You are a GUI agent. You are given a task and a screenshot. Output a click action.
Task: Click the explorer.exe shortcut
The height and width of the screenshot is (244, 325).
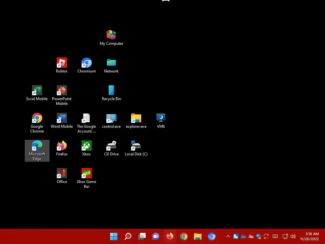[136, 120]
